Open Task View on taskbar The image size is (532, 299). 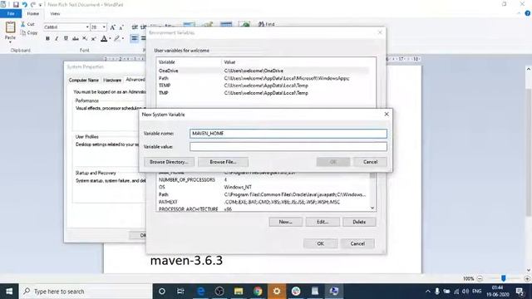(180, 292)
